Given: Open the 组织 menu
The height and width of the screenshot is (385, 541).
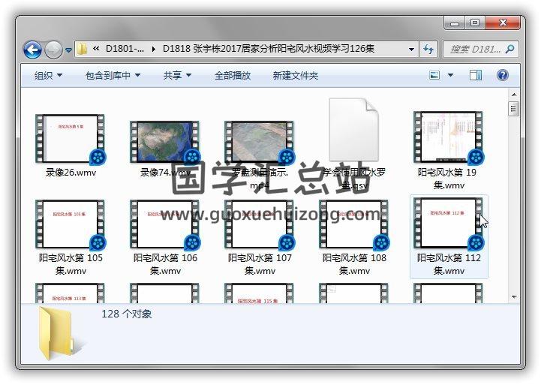Looking at the screenshot, I should tap(48, 75).
